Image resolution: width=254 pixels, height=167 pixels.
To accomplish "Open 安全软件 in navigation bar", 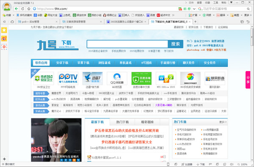I will [210, 63].
